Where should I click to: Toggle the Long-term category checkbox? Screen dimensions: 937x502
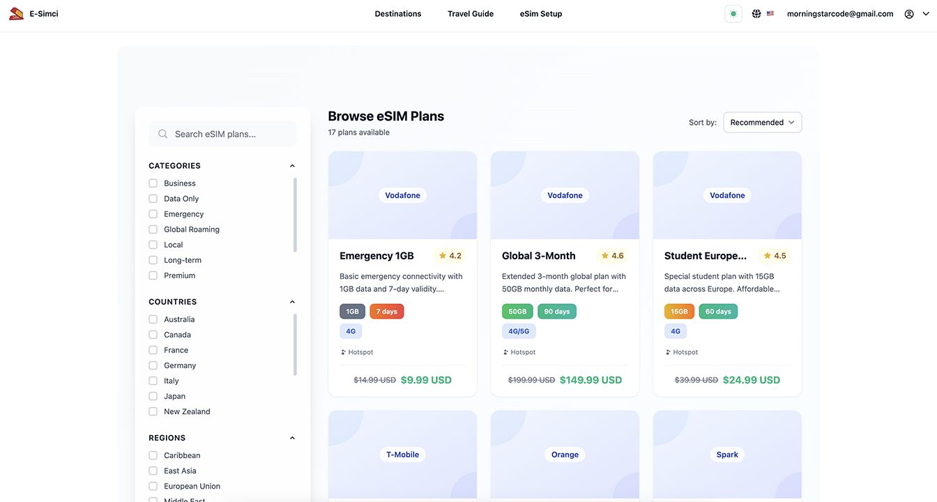pyautogui.click(x=153, y=260)
